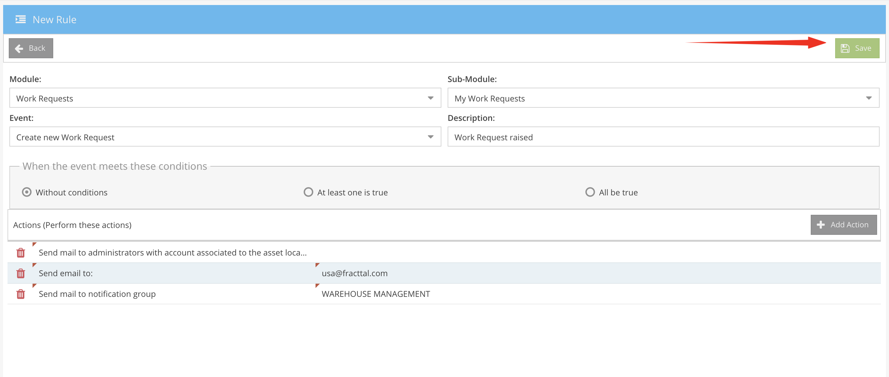This screenshot has height=377, width=889.
Task: Select Without conditions radio option
Action: point(27,192)
